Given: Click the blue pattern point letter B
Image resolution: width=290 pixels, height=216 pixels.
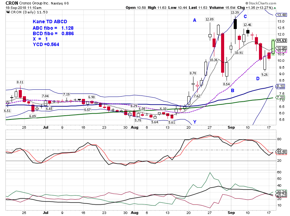Looking at the screenshot, I should tap(233, 91).
